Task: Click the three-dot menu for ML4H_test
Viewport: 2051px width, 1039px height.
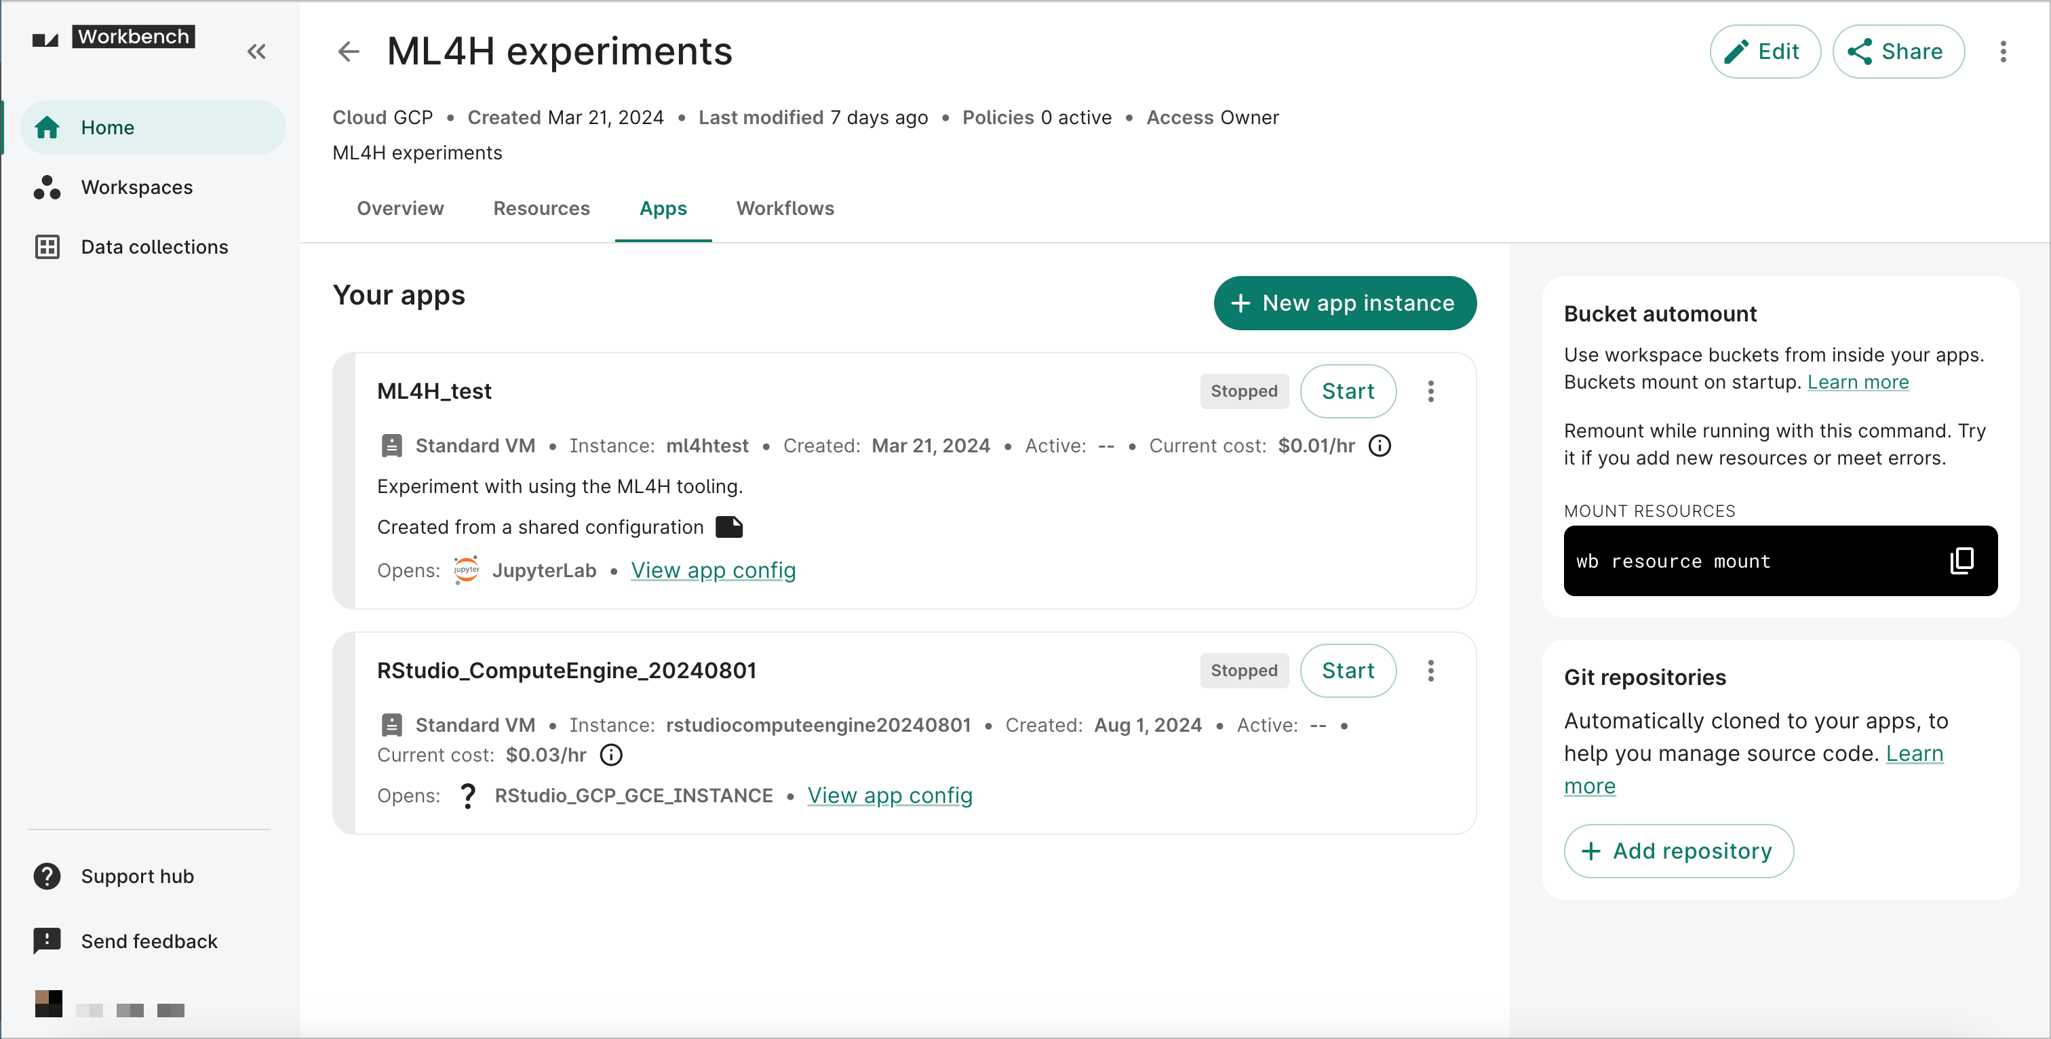Action: tap(1431, 391)
